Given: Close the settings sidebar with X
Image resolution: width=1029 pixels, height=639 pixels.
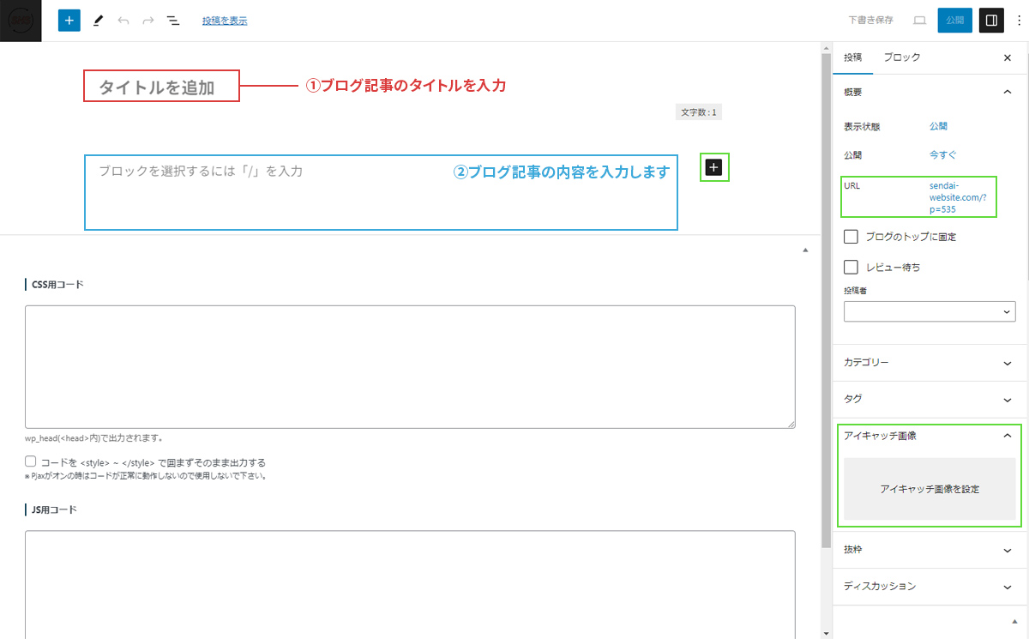Looking at the screenshot, I should [1007, 57].
